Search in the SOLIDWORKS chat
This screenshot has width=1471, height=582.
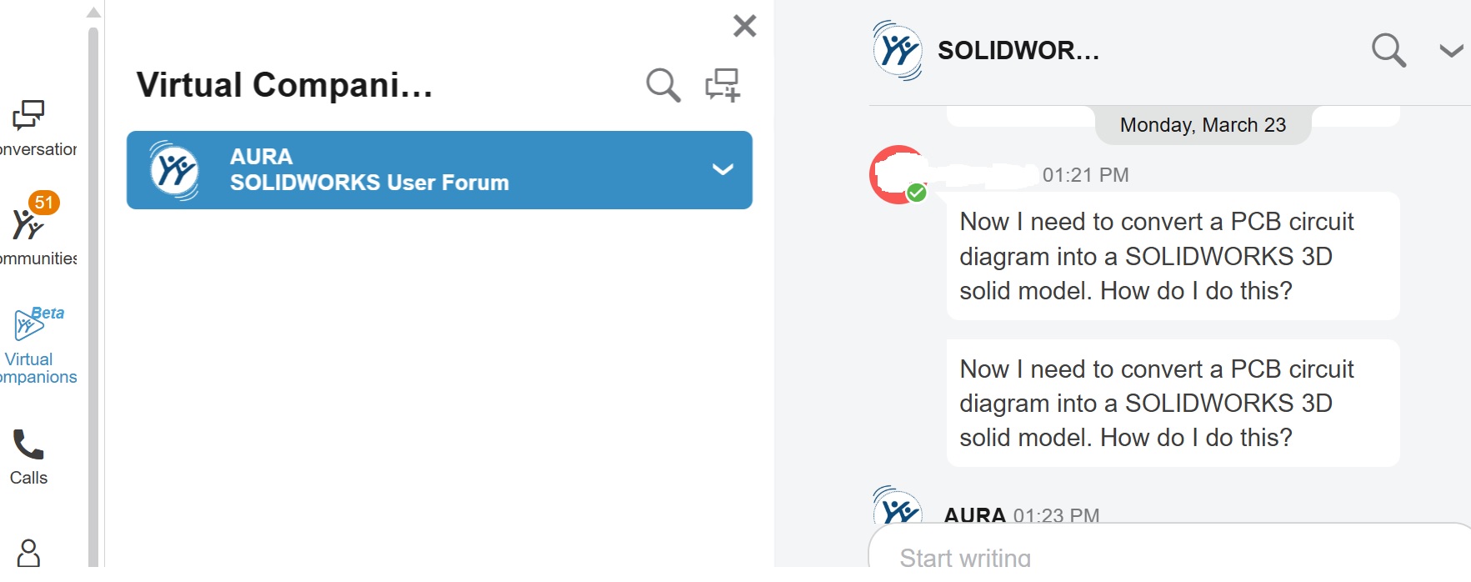point(1388,51)
